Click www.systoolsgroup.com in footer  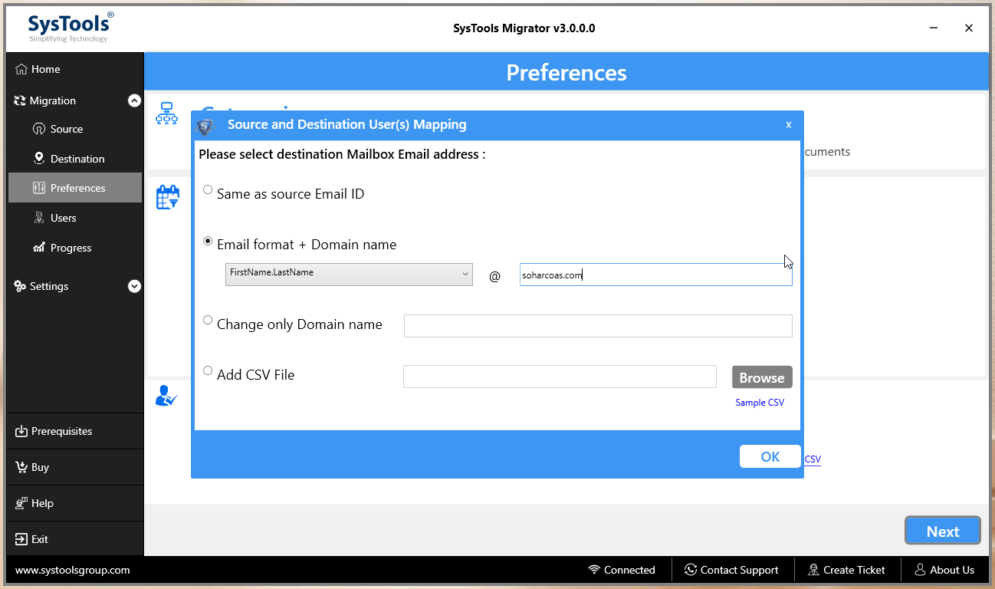click(x=73, y=570)
